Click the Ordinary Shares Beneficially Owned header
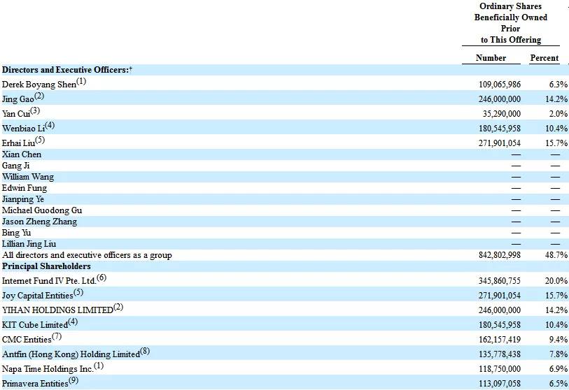Viewport: 569px width, 390px height. (x=511, y=23)
